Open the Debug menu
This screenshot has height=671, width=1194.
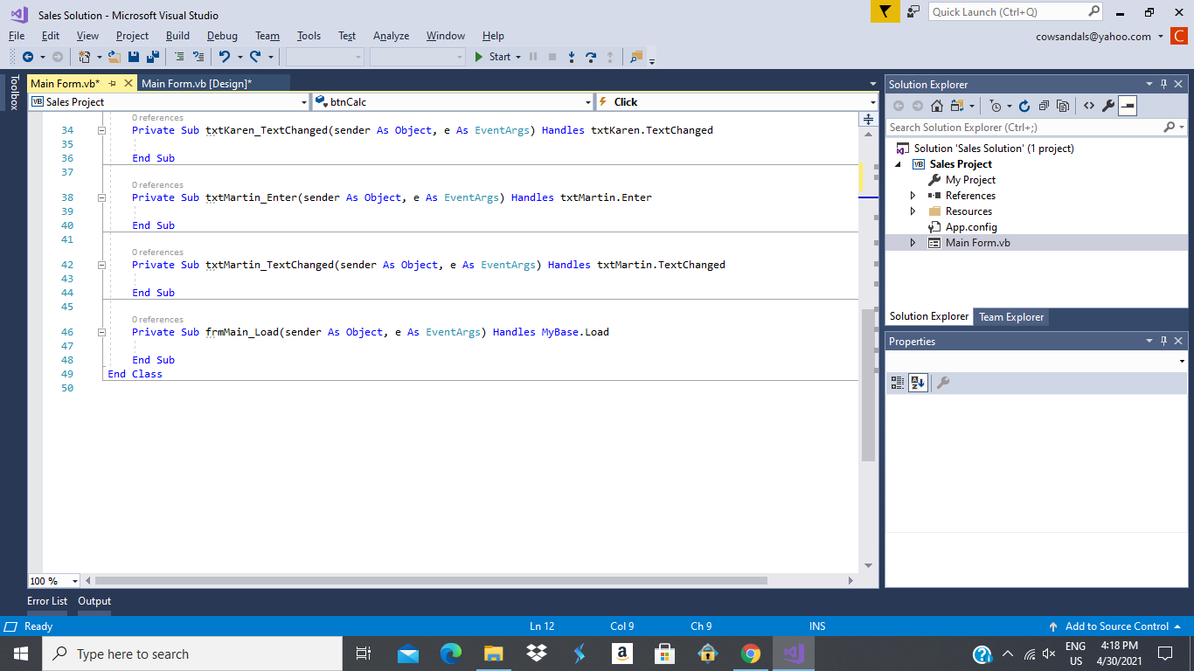pos(222,36)
